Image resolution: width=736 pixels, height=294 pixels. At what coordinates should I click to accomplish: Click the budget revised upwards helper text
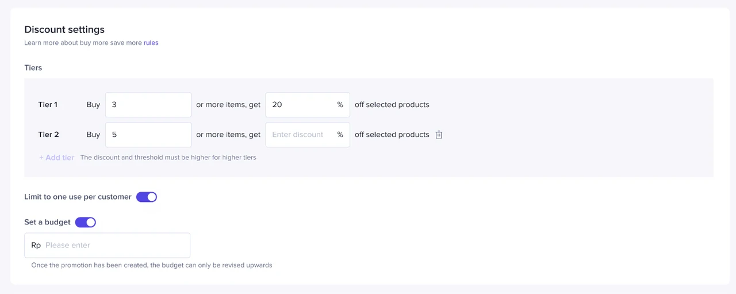[152, 265]
